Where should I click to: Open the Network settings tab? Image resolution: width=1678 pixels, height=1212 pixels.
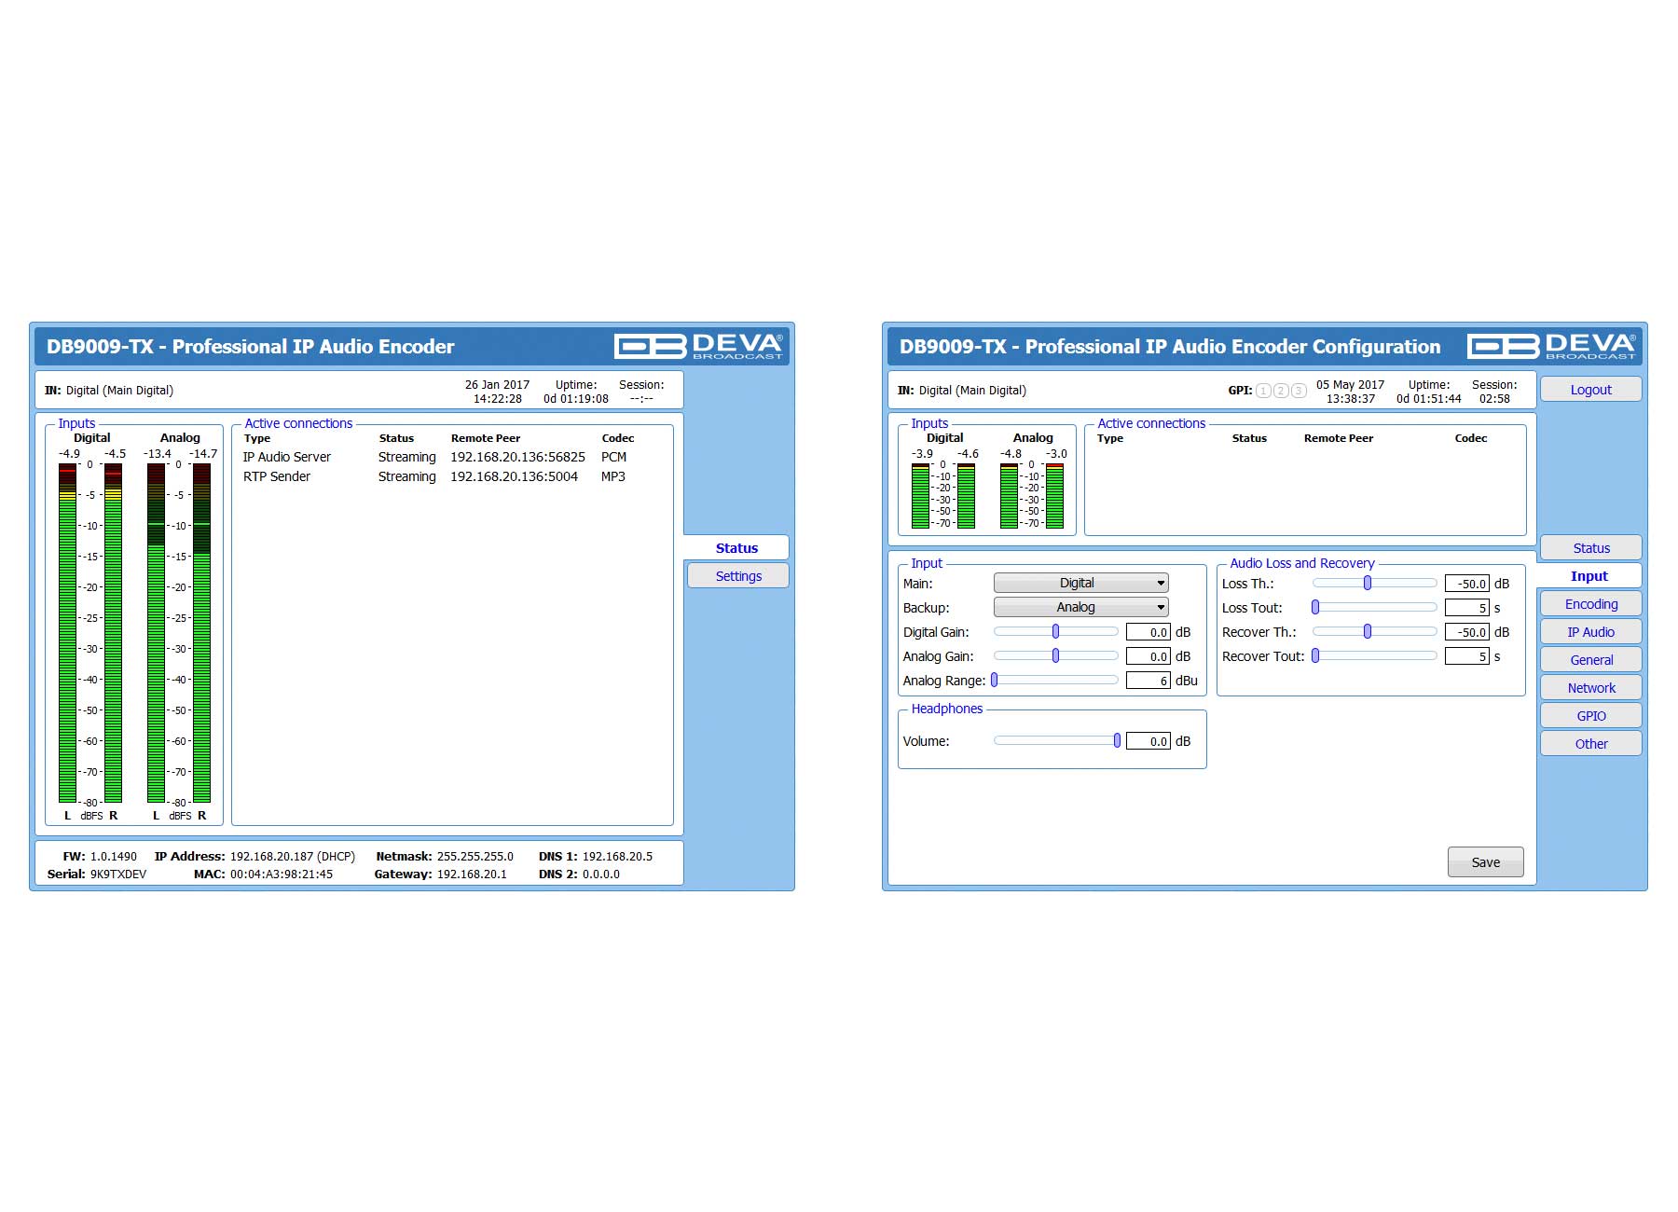(1591, 688)
